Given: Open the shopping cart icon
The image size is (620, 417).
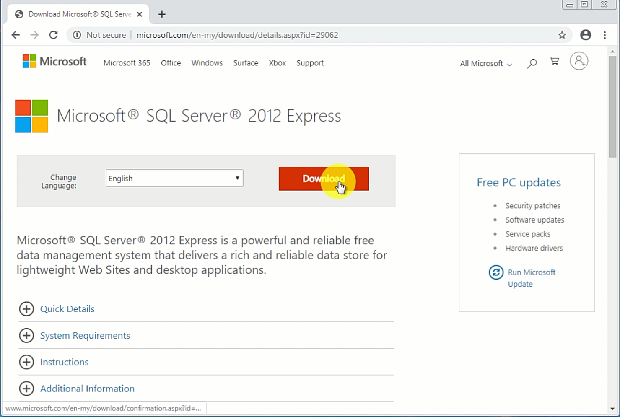Looking at the screenshot, I should [555, 62].
